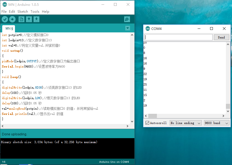Click code editor scroll right arrow
The height and width of the screenshot is (165, 232).
point(128,126)
